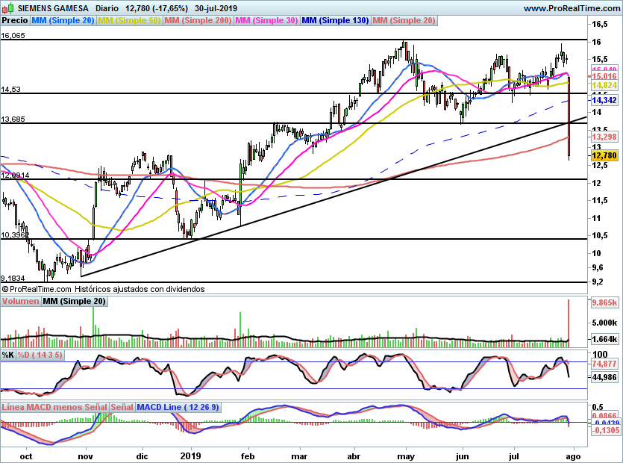Click the 12,0914 horizontal level label
This screenshot has width=623, height=463.
coord(15,175)
